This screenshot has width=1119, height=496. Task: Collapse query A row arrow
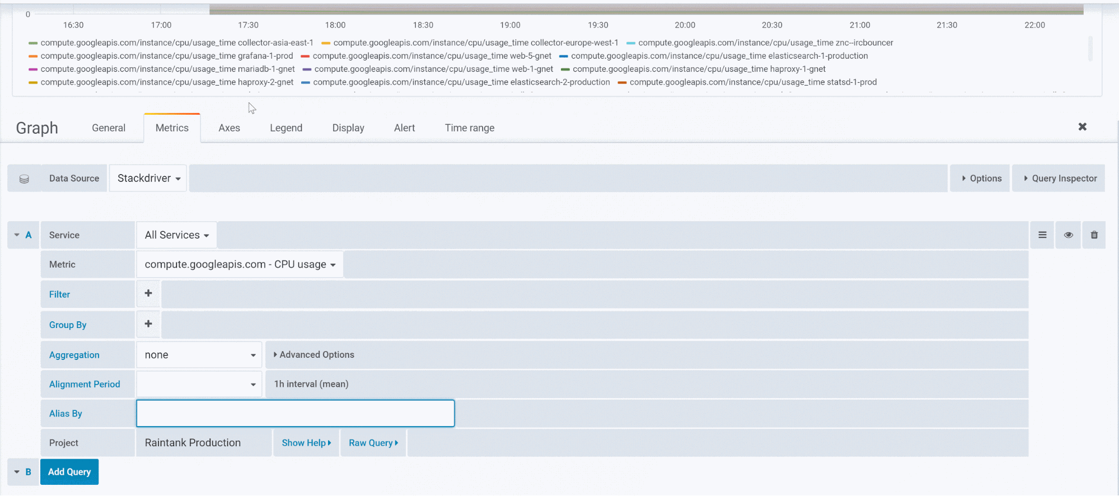(17, 235)
